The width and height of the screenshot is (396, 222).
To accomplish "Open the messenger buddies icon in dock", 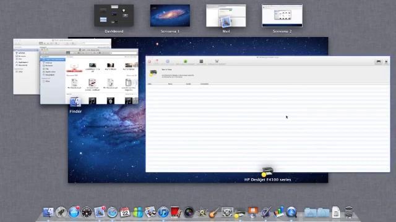I will tap(138, 212).
